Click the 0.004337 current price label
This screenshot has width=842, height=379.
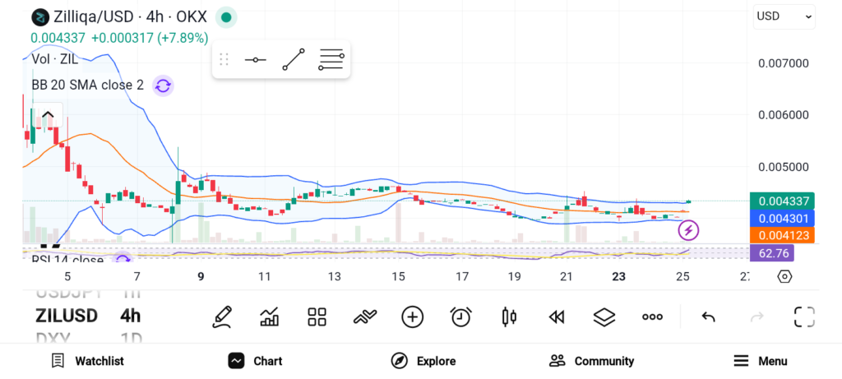[784, 201]
